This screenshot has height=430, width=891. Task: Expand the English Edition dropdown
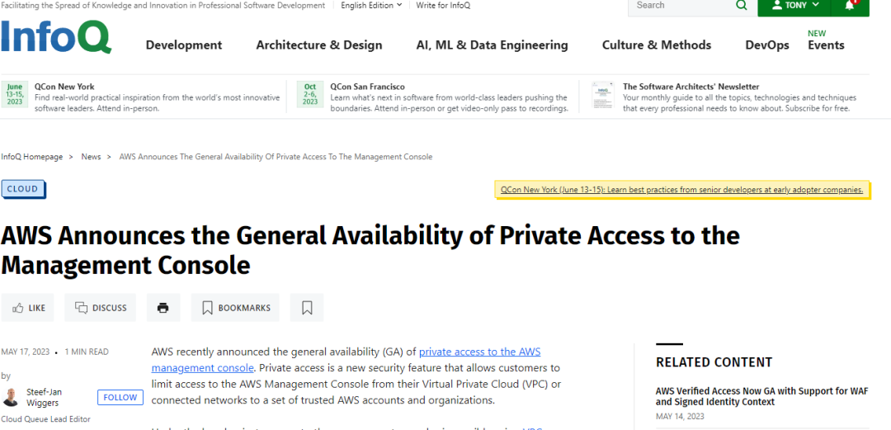click(371, 5)
